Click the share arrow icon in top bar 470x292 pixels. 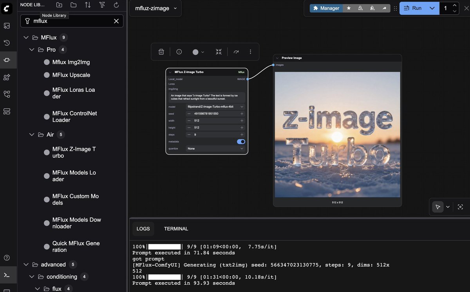(x=384, y=8)
